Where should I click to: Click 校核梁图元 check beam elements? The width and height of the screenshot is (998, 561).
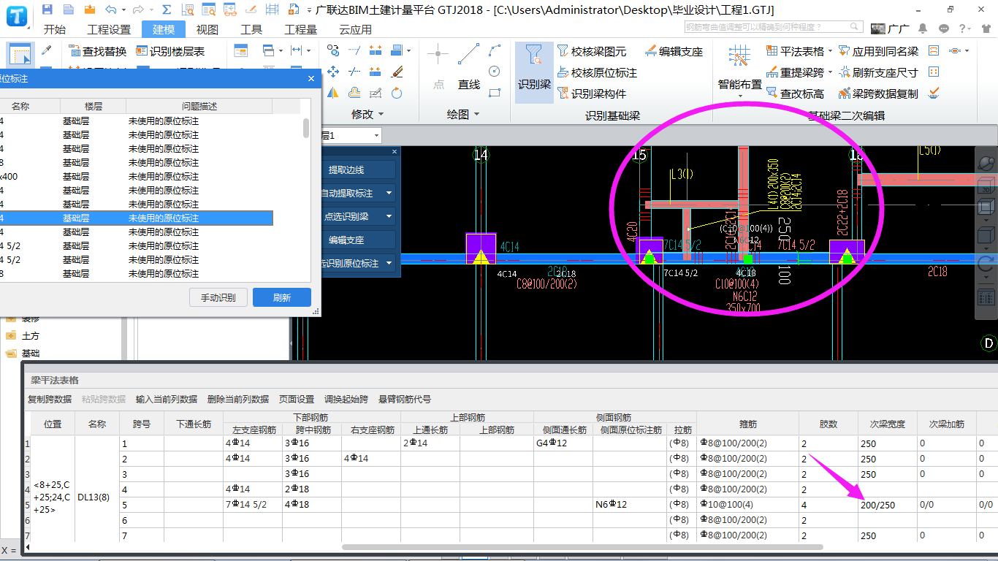592,51
